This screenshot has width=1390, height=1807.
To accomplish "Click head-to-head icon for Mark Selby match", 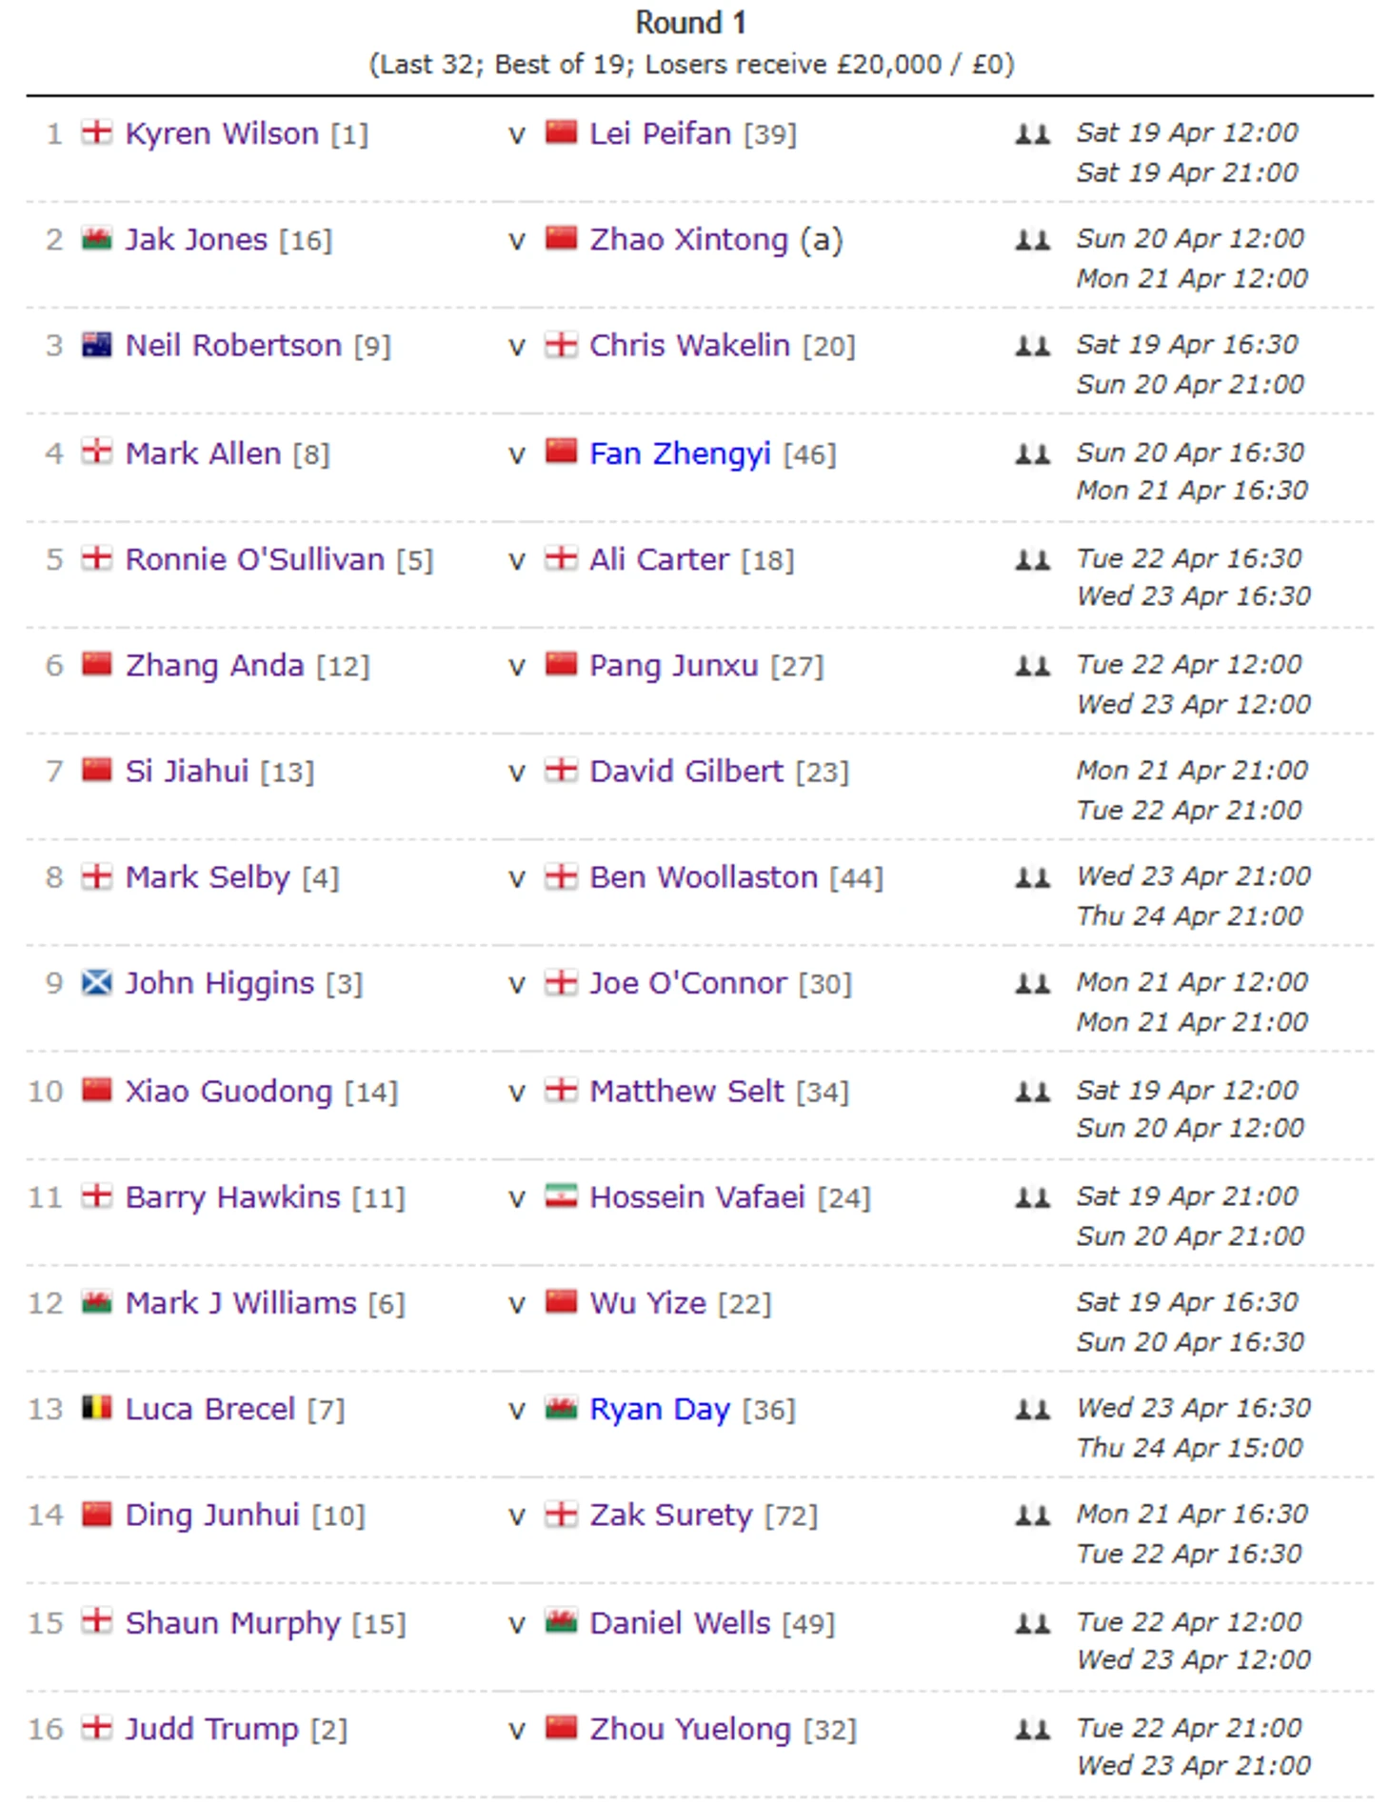I will (x=1032, y=877).
